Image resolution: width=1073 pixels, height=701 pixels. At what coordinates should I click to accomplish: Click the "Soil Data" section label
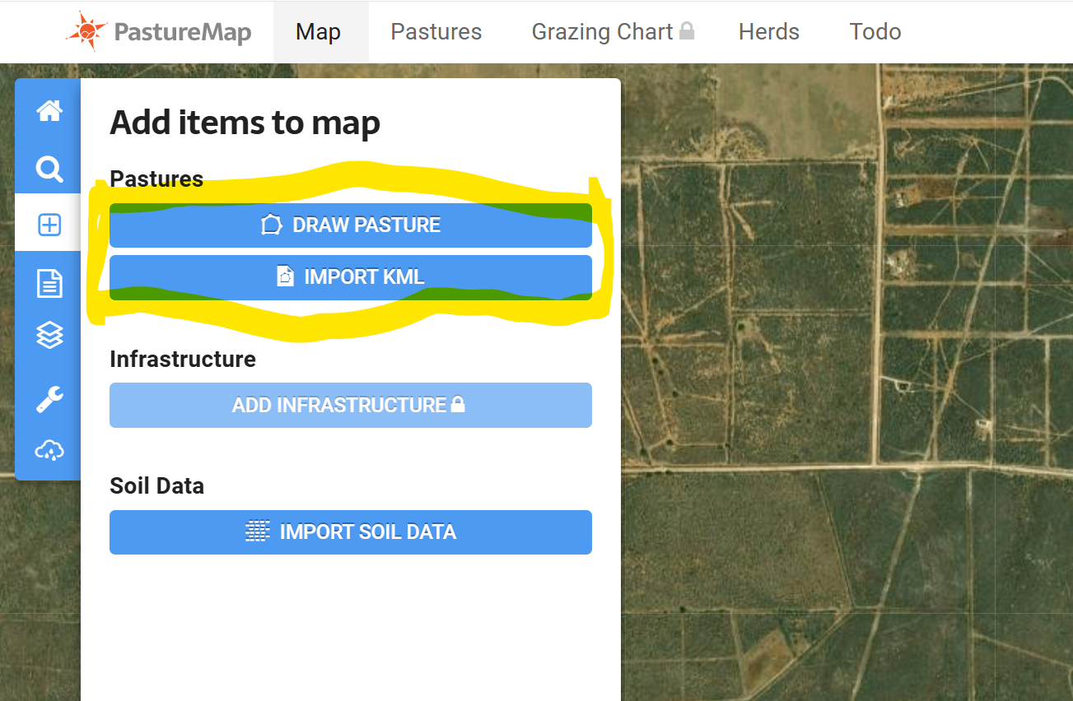coord(157,486)
